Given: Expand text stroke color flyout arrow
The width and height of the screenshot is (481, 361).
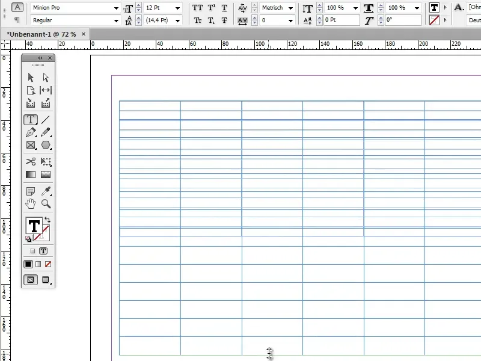Looking at the screenshot, I should tap(446, 20).
